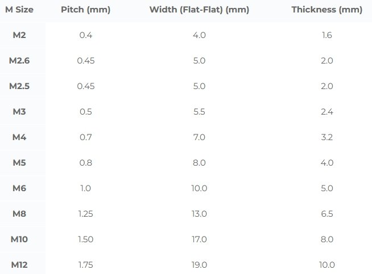Click the M3 size cell
The width and height of the screenshot is (372, 274).
click(x=19, y=112)
